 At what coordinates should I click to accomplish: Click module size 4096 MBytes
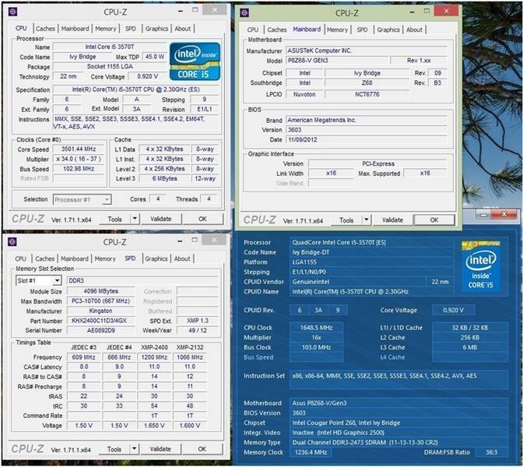click(x=100, y=291)
